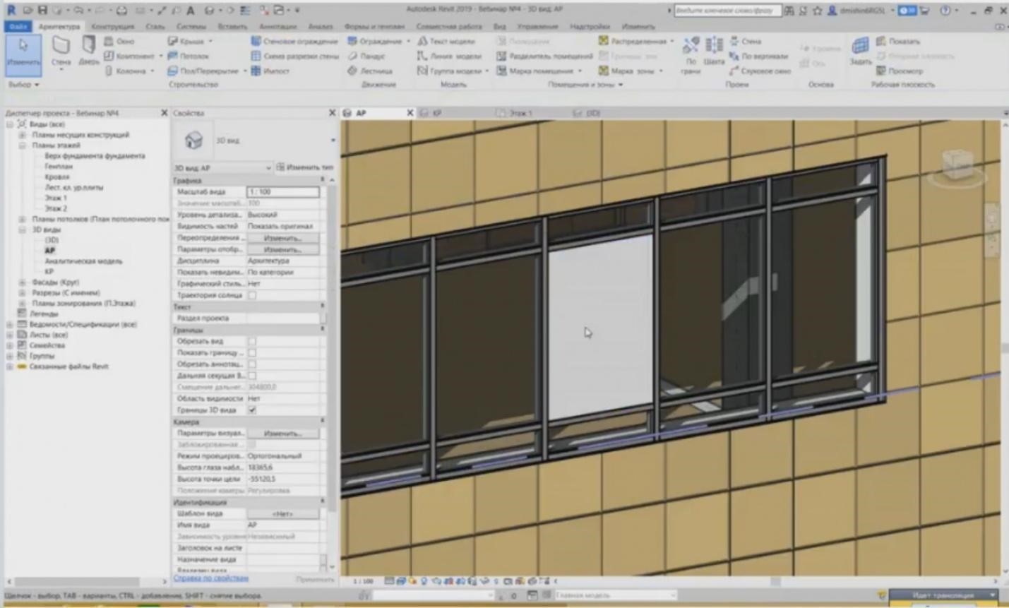The width and height of the screenshot is (1009, 608).
Task: Enable the Обрезать вид checkbox
Action: pyautogui.click(x=252, y=341)
